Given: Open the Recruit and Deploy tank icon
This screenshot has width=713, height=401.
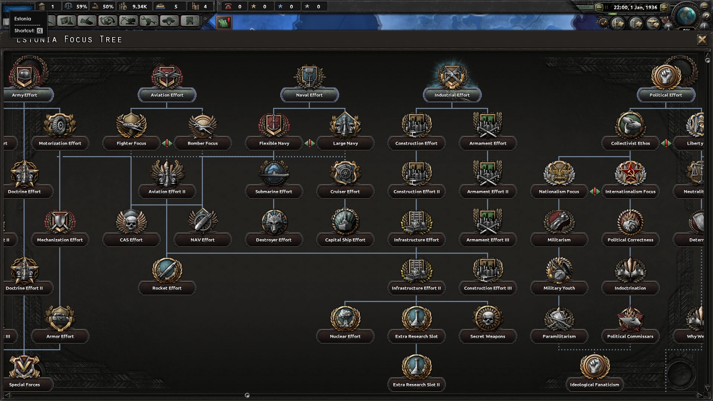Looking at the screenshot, I should pyautogui.click(x=169, y=21).
